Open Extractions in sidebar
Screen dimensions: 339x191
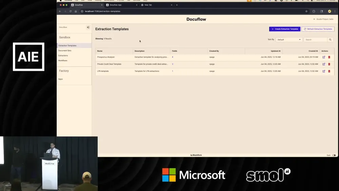(63, 55)
